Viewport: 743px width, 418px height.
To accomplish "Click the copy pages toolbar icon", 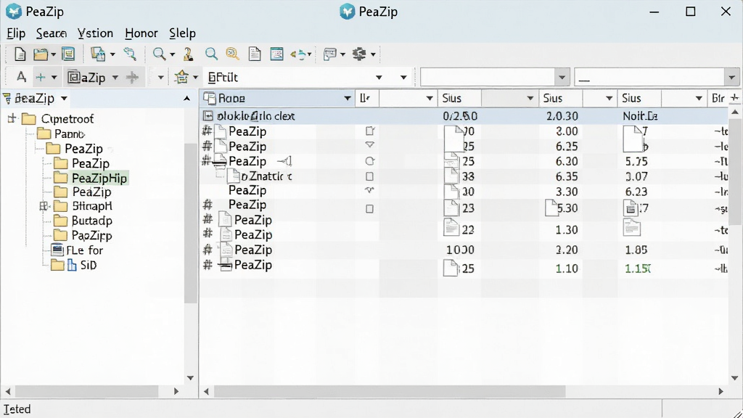I will click(98, 54).
